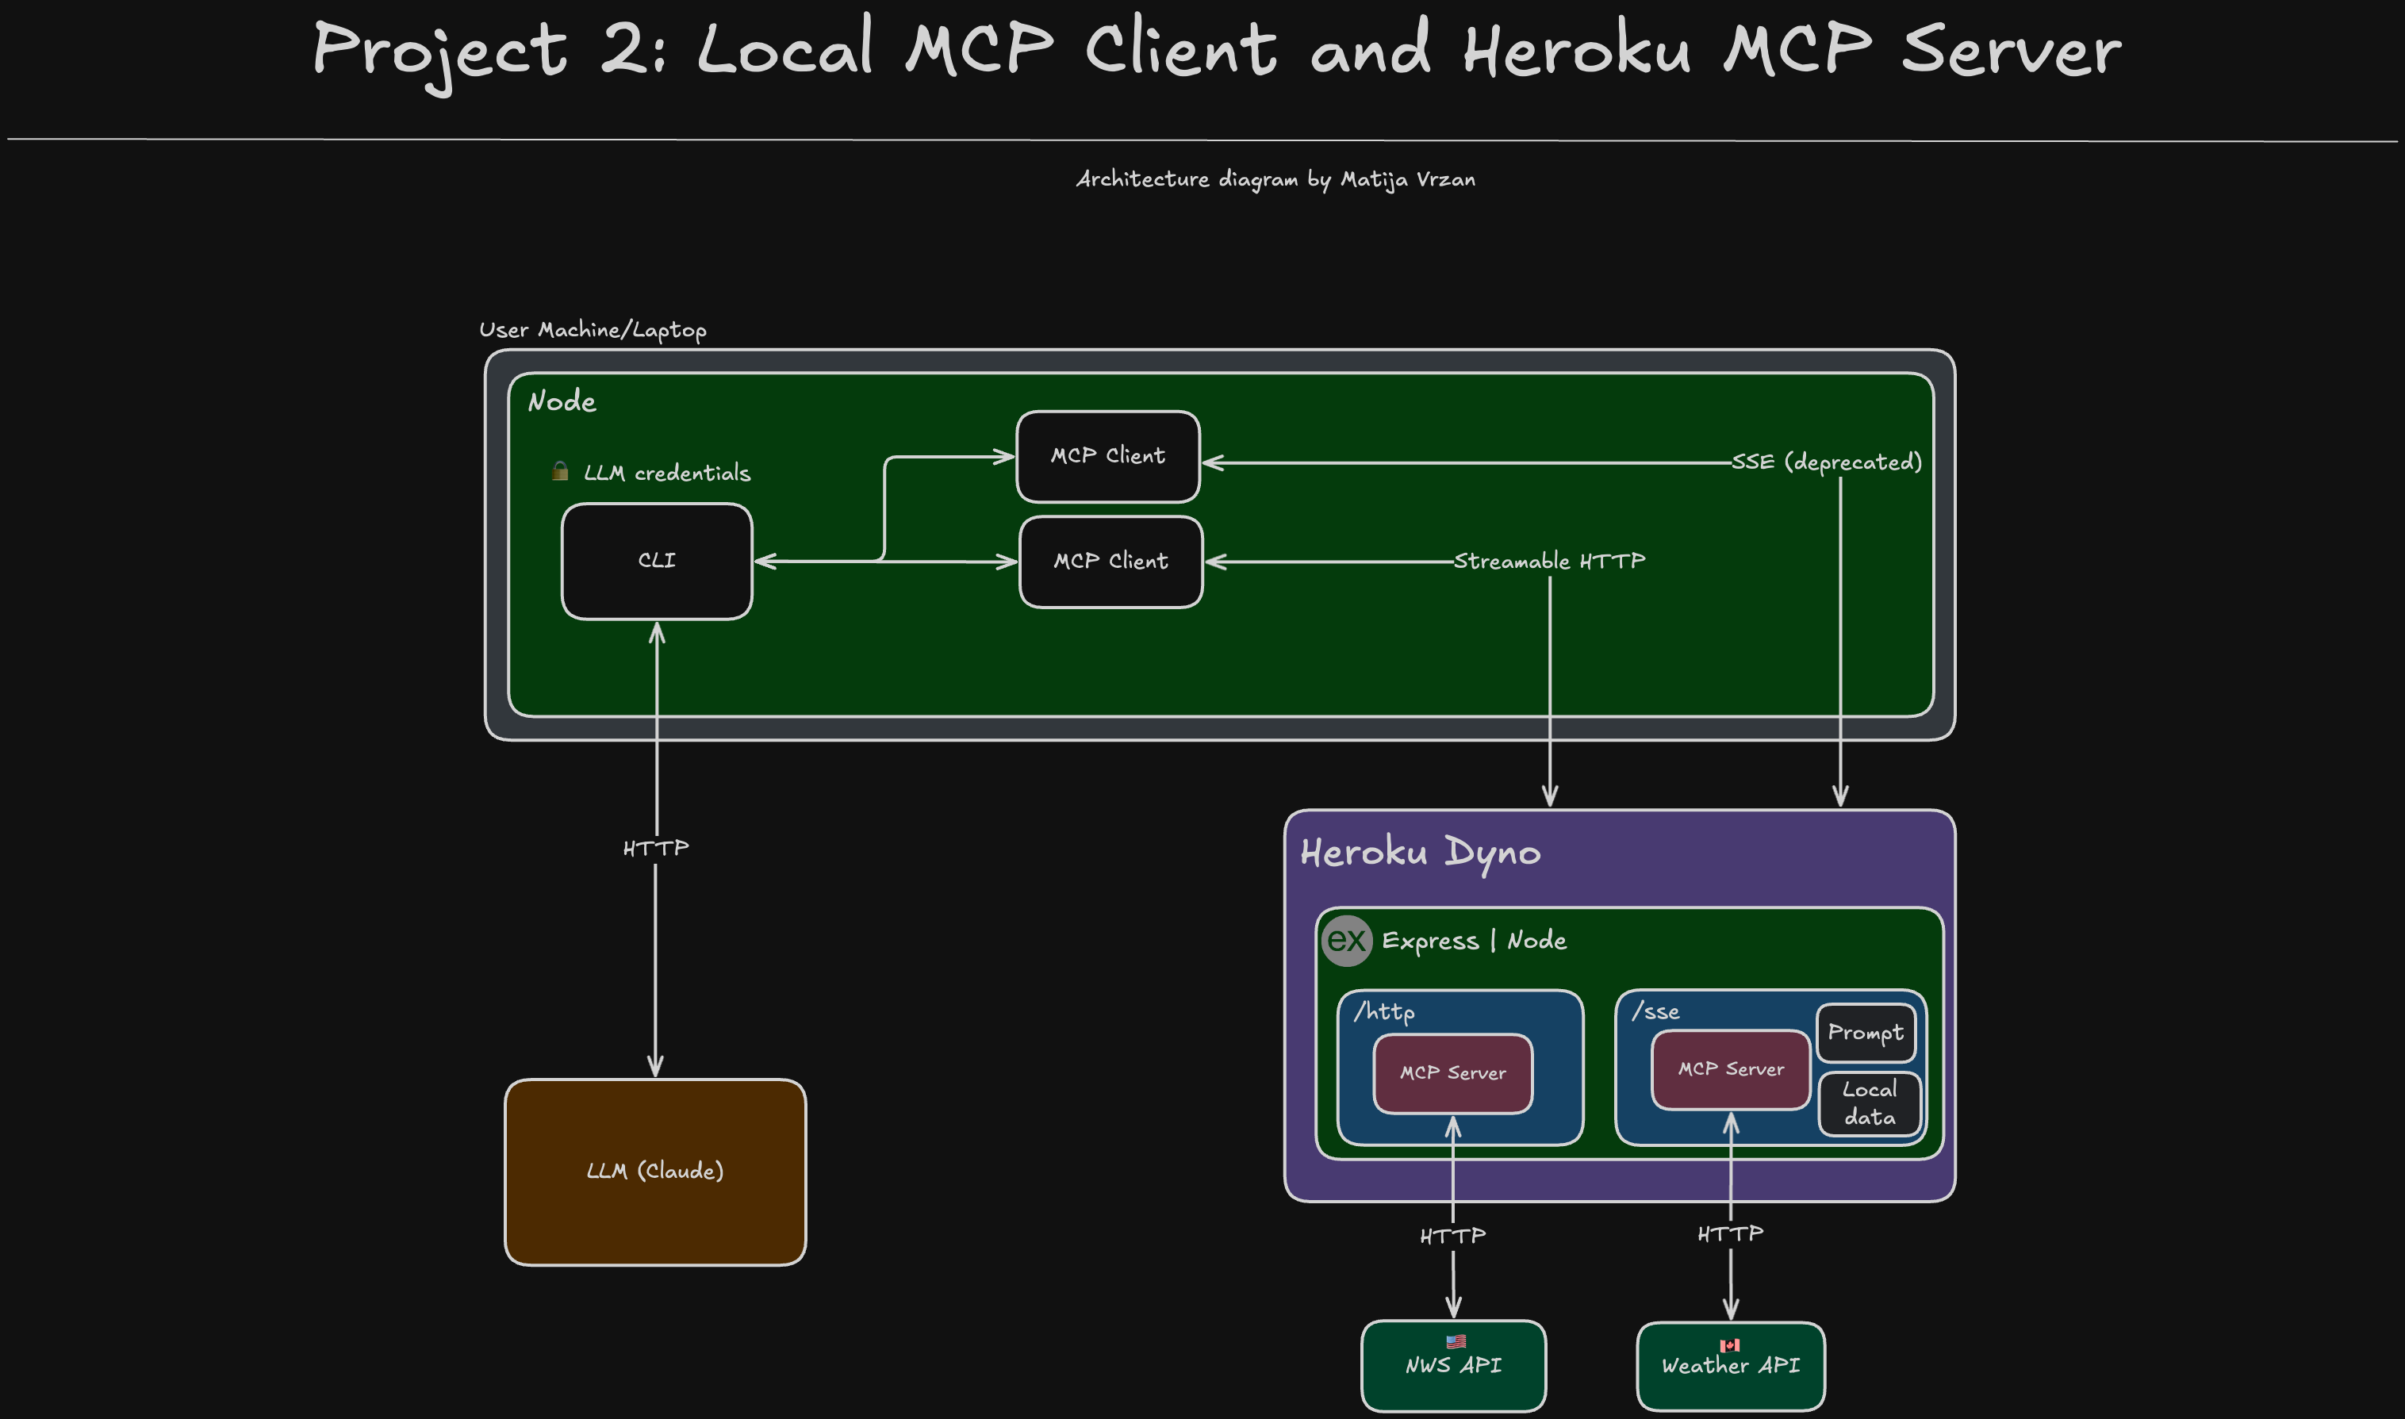Click 'Architecture diagram by Matija Vrzan' credit text

pyautogui.click(x=1275, y=180)
